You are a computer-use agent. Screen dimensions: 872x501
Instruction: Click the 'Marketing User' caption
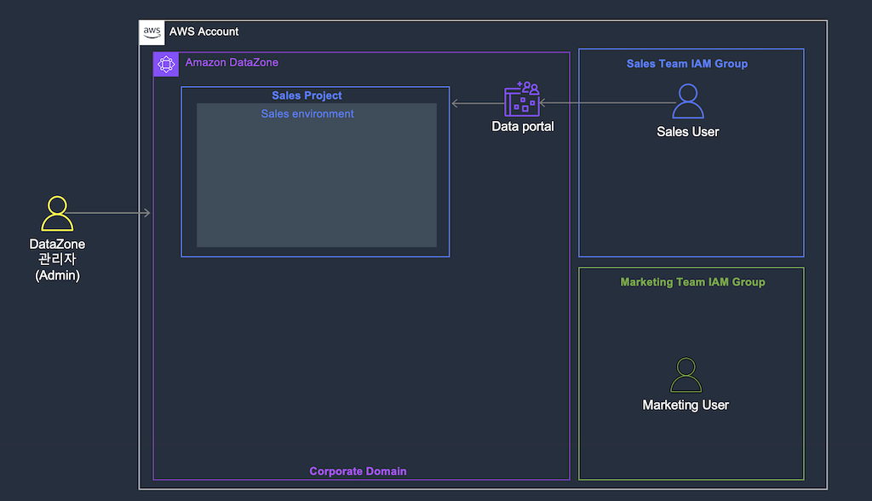pyautogui.click(x=686, y=406)
